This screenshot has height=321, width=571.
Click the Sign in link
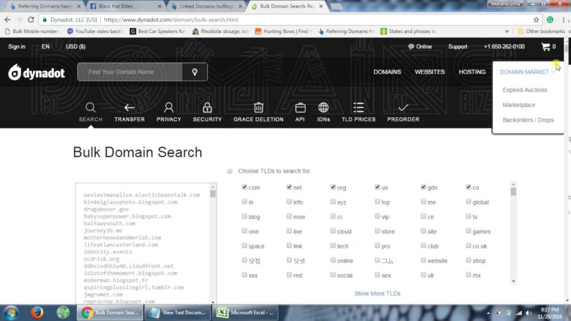(x=17, y=47)
